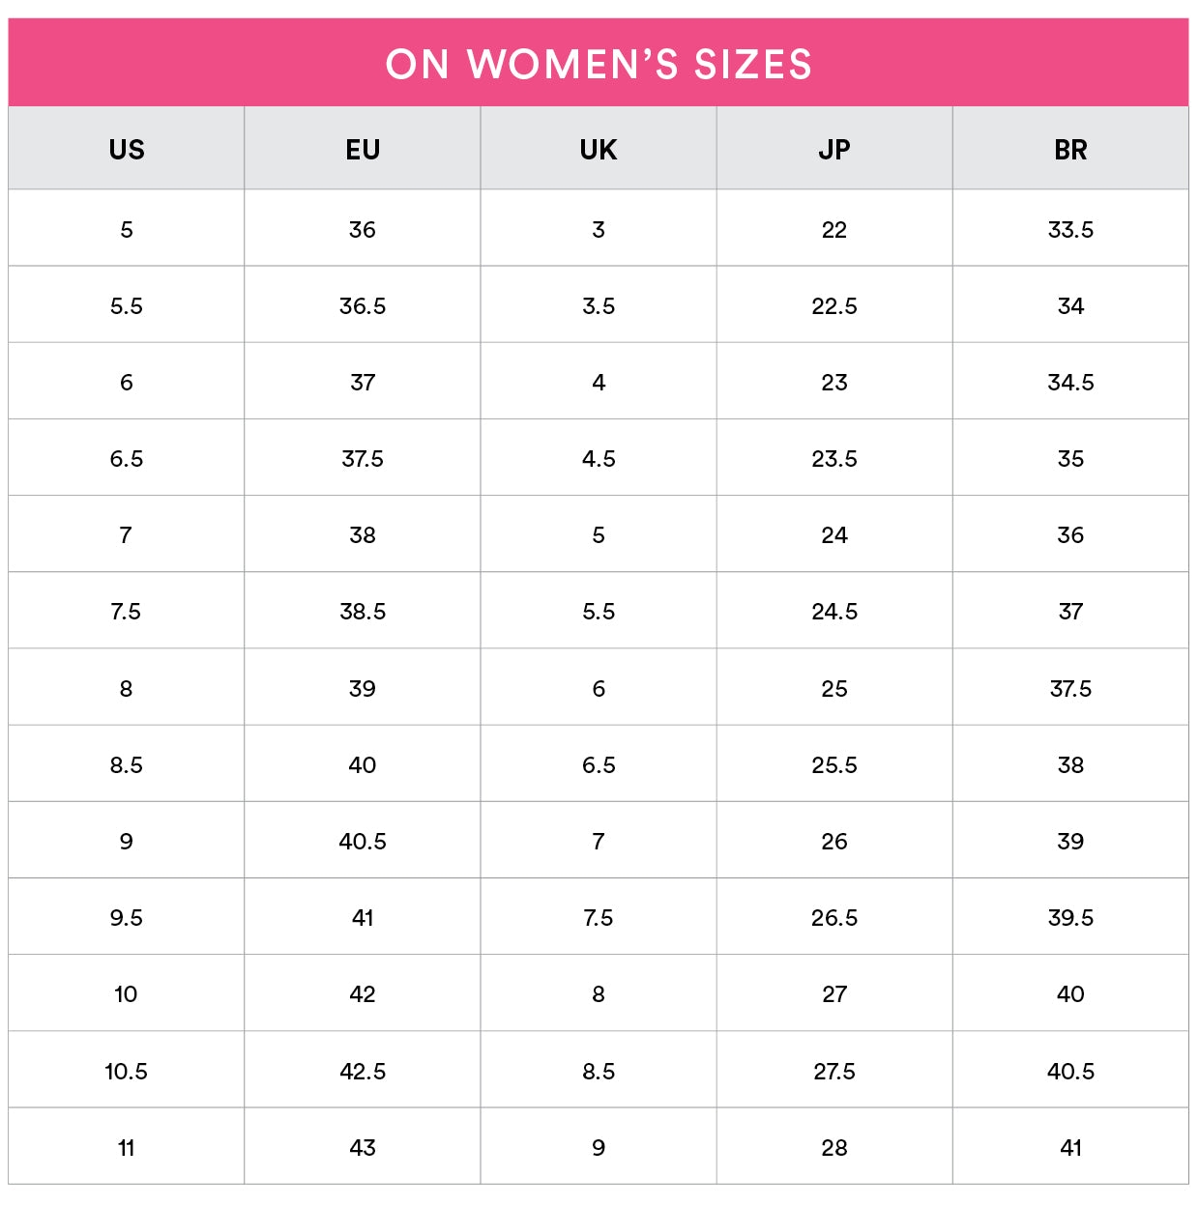The width and height of the screenshot is (1199, 1206).
Task: Click the ON WOMEN'S SIZES title banner
Action: [x=599, y=64]
